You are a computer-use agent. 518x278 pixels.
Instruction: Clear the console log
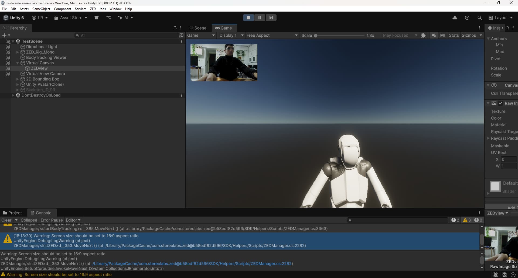click(x=6, y=220)
